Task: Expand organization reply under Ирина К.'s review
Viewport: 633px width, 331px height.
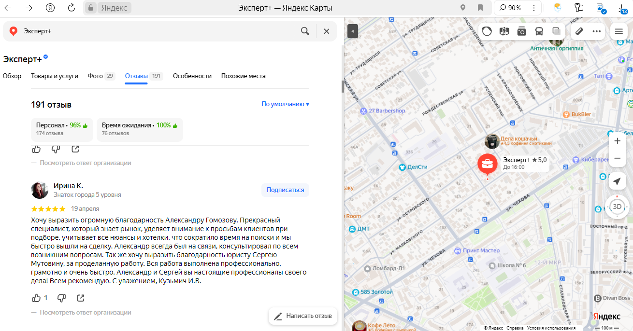Action: pyautogui.click(x=85, y=312)
